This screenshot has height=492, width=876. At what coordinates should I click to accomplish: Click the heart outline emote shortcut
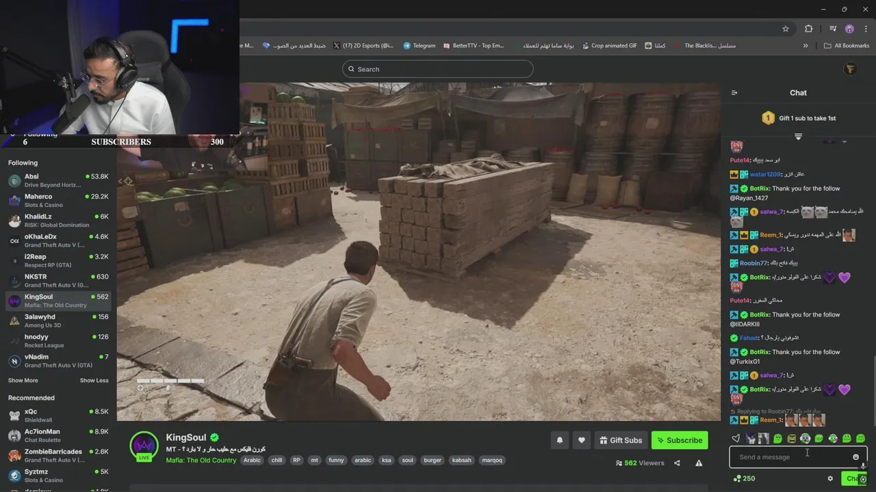[736, 439]
